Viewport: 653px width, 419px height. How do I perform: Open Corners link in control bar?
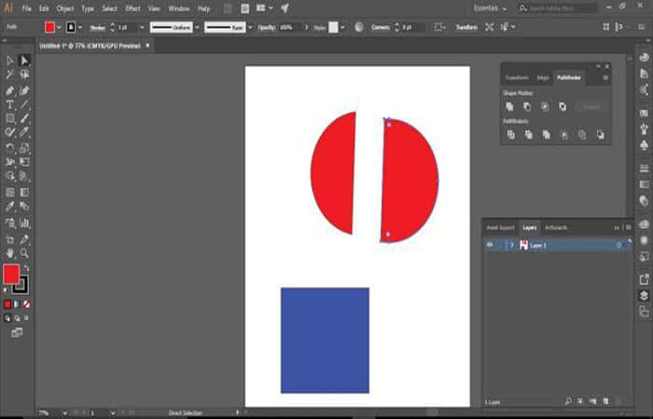[x=381, y=27]
